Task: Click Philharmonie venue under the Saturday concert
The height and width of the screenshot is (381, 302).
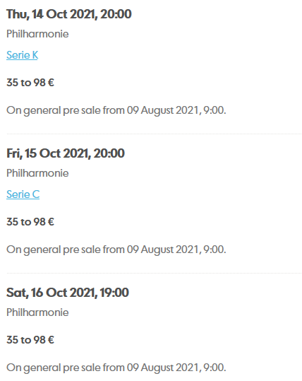Action: (37, 312)
